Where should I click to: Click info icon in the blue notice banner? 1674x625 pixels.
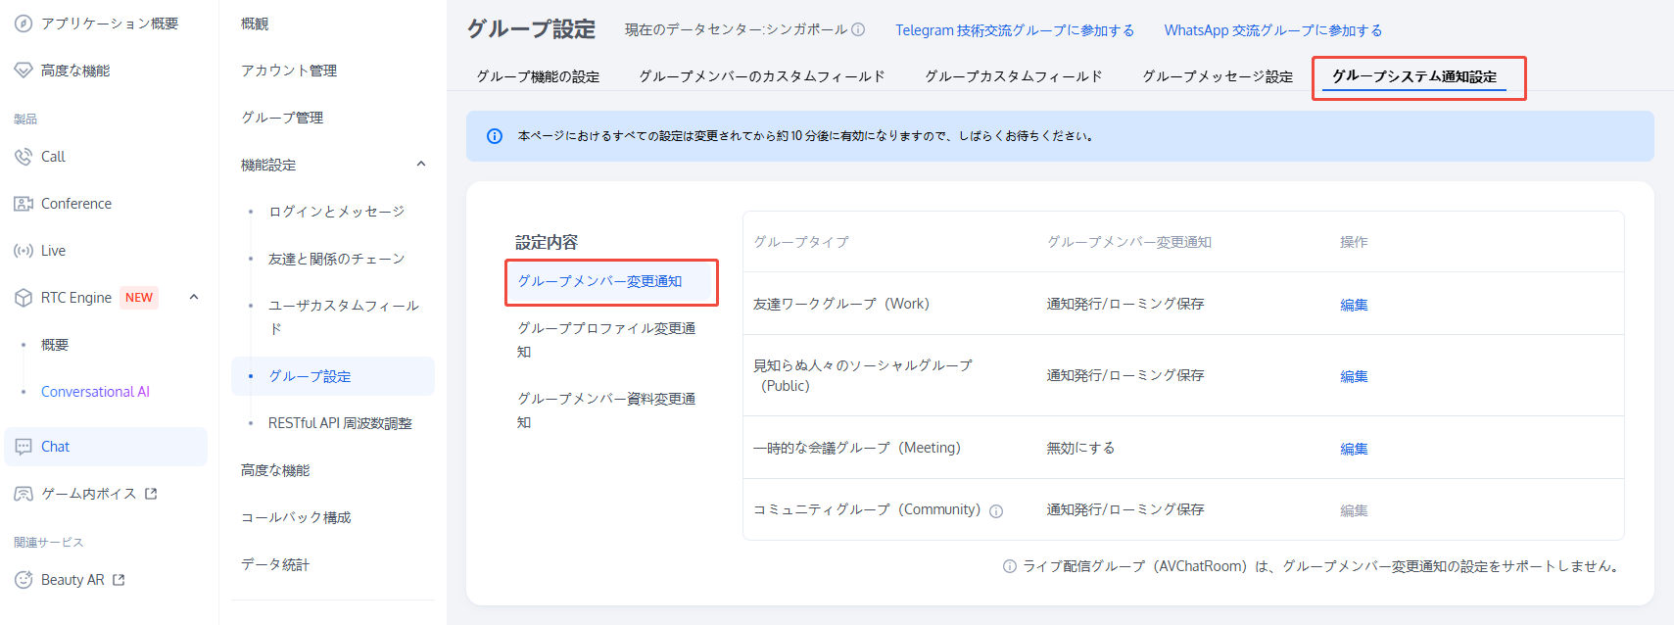495,136
